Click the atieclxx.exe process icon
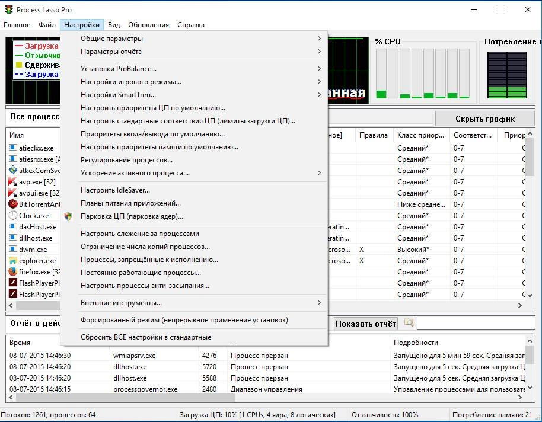This screenshot has height=422, width=542. tap(13, 148)
